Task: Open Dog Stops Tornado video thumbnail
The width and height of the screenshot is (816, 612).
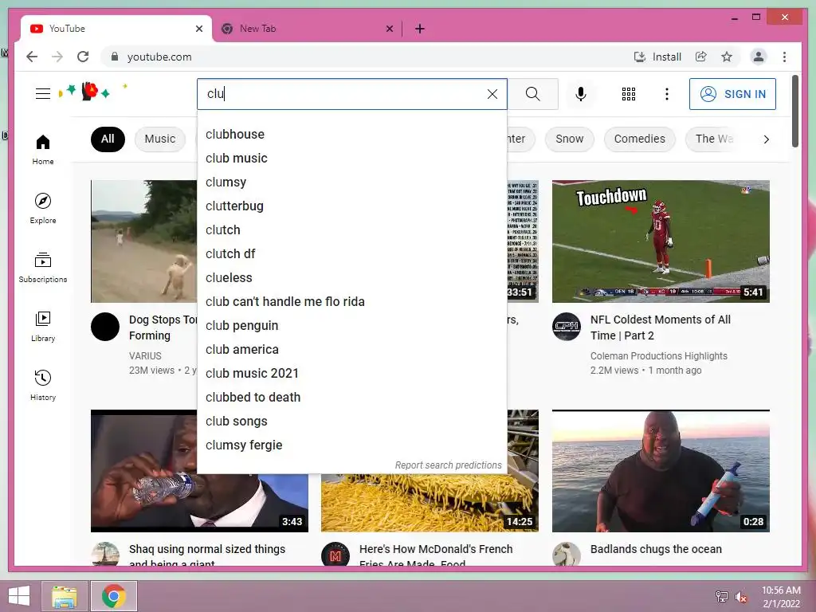Action: [144, 241]
